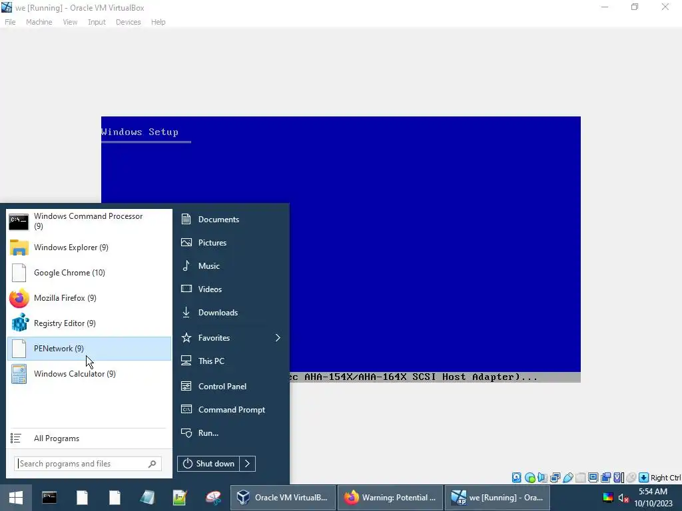Viewport: 682px width, 511px height.
Task: Expand the Shut down options arrow
Action: click(x=248, y=464)
